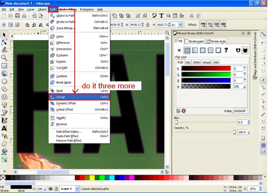Viewport: 268px width, 193px height.
Task: Click the Blur slider track
Action: pos(205,122)
